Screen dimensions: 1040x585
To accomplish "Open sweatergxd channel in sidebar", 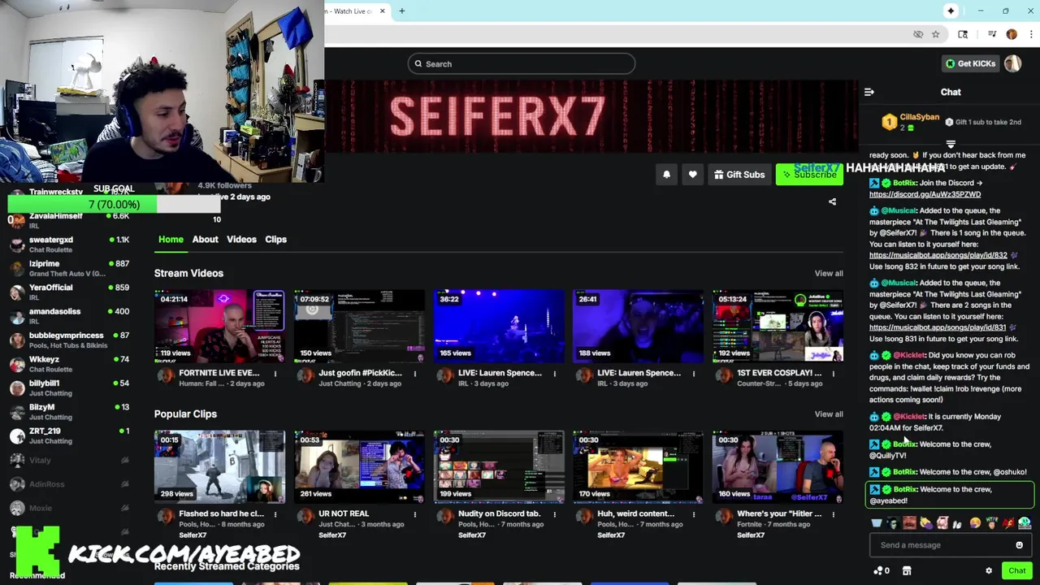I will [x=69, y=245].
